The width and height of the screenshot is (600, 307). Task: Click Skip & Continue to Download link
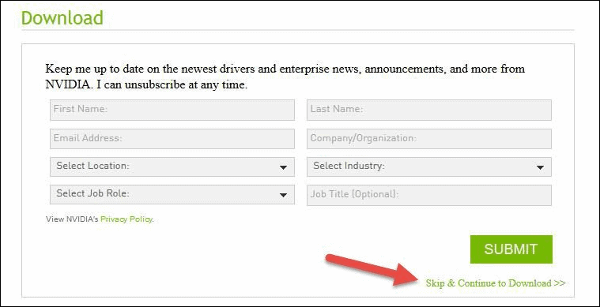(x=495, y=283)
